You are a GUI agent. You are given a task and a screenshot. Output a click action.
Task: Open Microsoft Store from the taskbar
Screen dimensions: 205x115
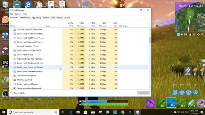click(86, 112)
